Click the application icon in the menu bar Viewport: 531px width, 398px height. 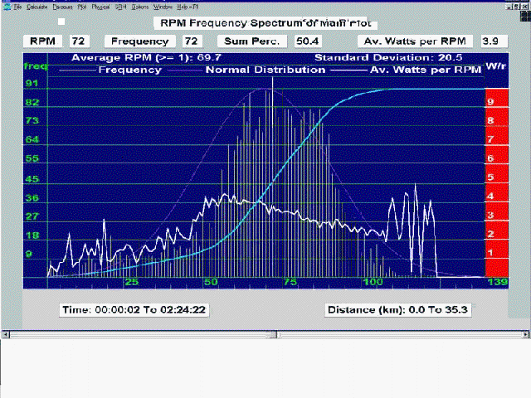pos(7,7)
